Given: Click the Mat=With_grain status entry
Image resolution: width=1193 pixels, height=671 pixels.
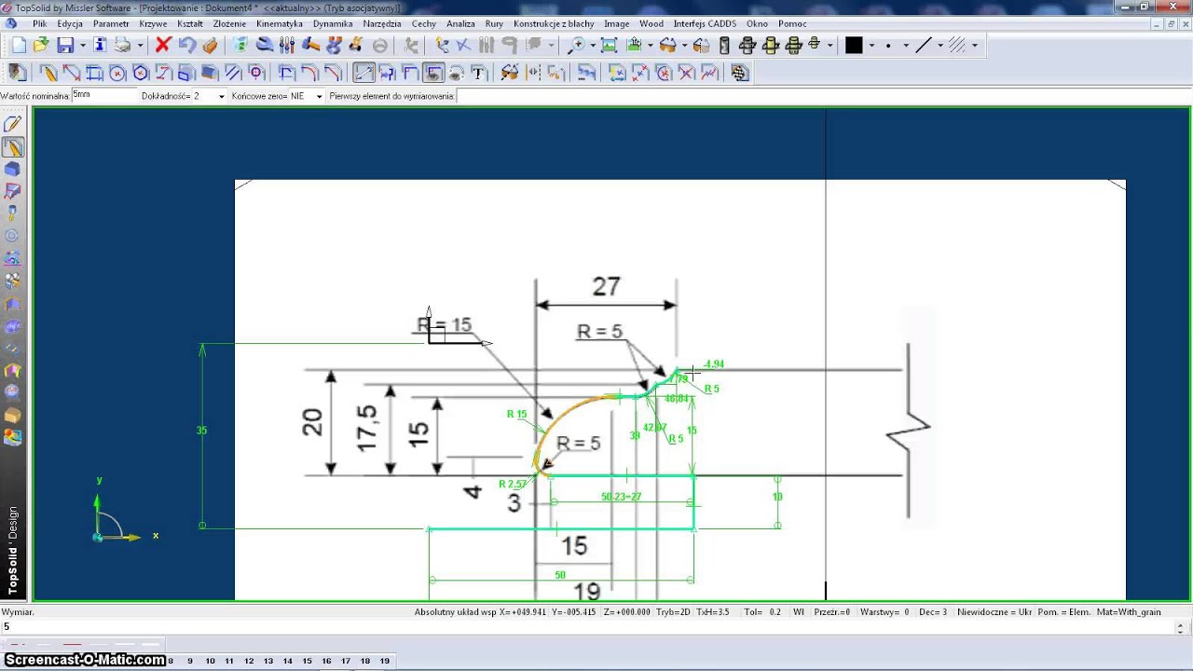Looking at the screenshot, I should click(x=1128, y=612).
